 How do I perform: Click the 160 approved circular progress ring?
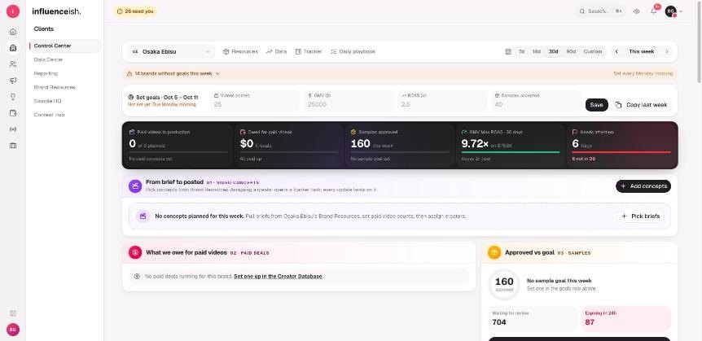tap(504, 285)
